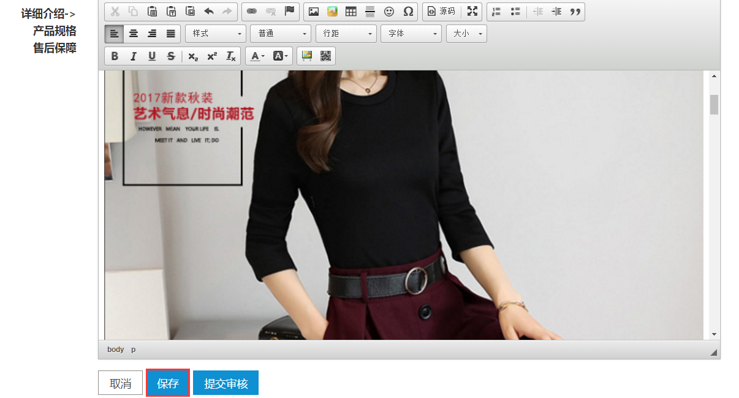Insert a special character (Omega)
The width and height of the screenshot is (739, 398).
408,12
